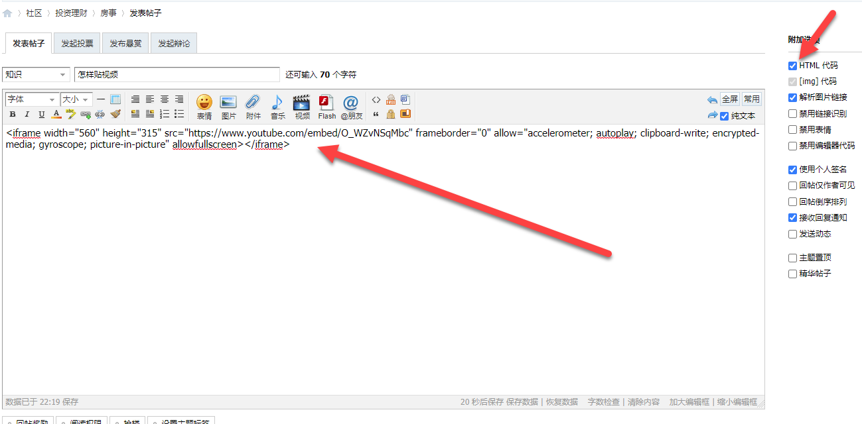
Task: Open 社区 in the breadcrumb
Action: tap(34, 13)
